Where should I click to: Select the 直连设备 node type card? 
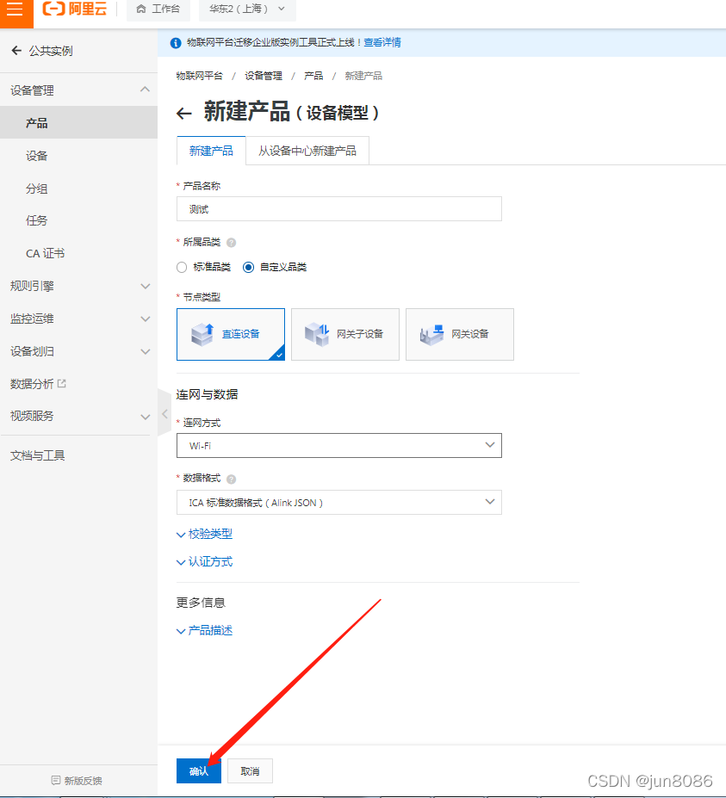pos(230,334)
